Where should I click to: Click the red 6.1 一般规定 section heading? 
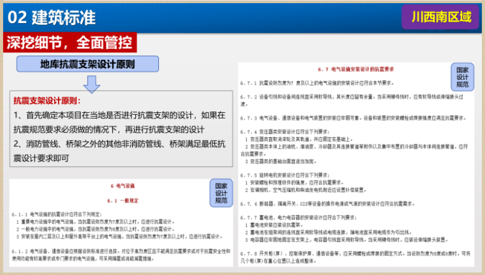click(x=121, y=201)
